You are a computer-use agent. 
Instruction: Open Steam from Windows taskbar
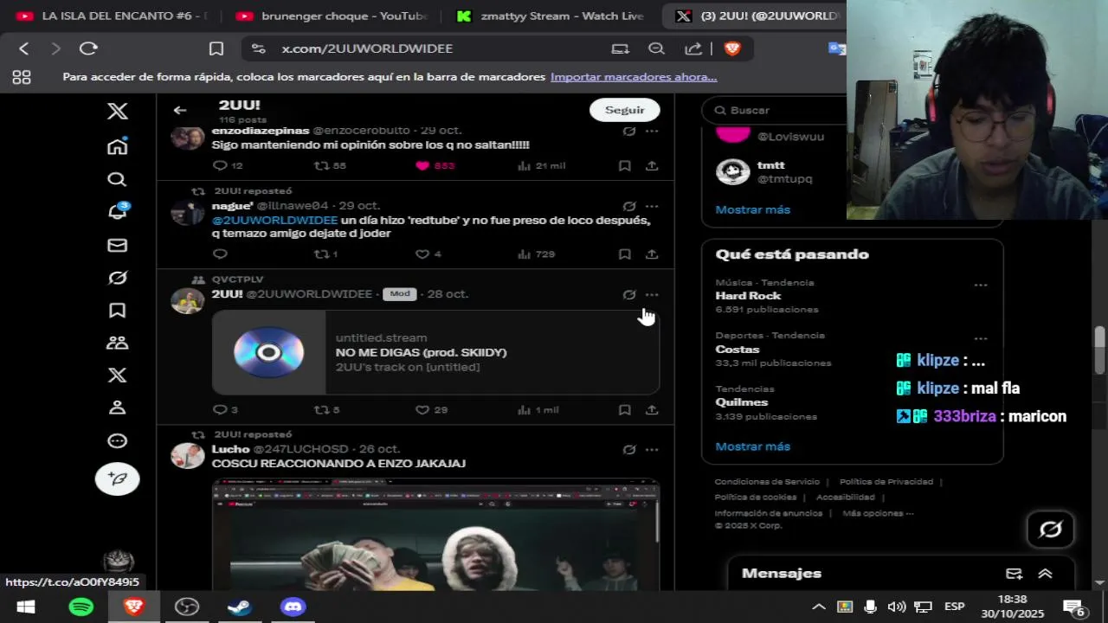pos(240,607)
